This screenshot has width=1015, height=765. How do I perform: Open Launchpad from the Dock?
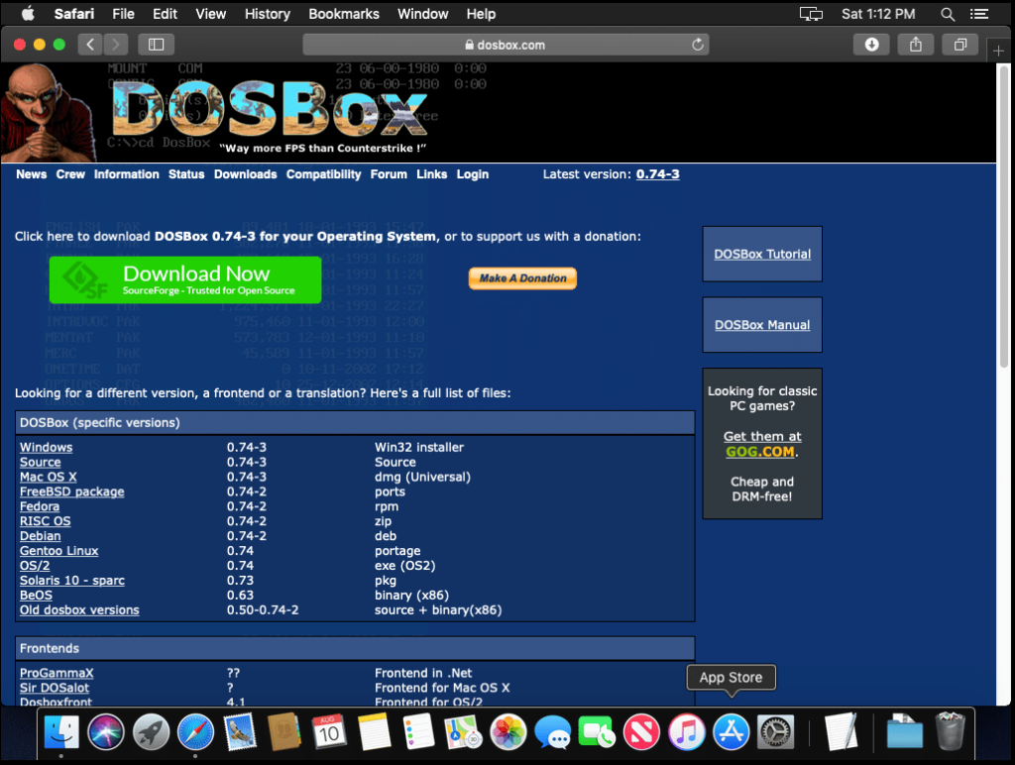pyautogui.click(x=151, y=731)
